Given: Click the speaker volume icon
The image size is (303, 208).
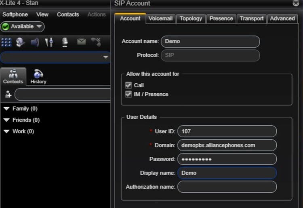Looking at the screenshot, I should pyautogui.click(x=35, y=42).
